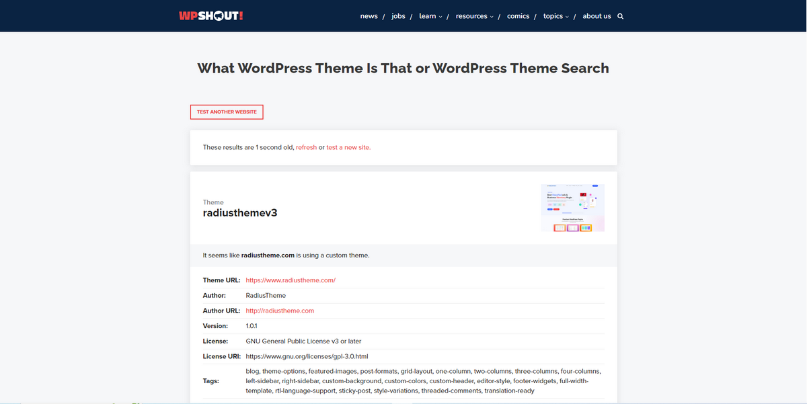Open the news menu item

click(x=369, y=16)
